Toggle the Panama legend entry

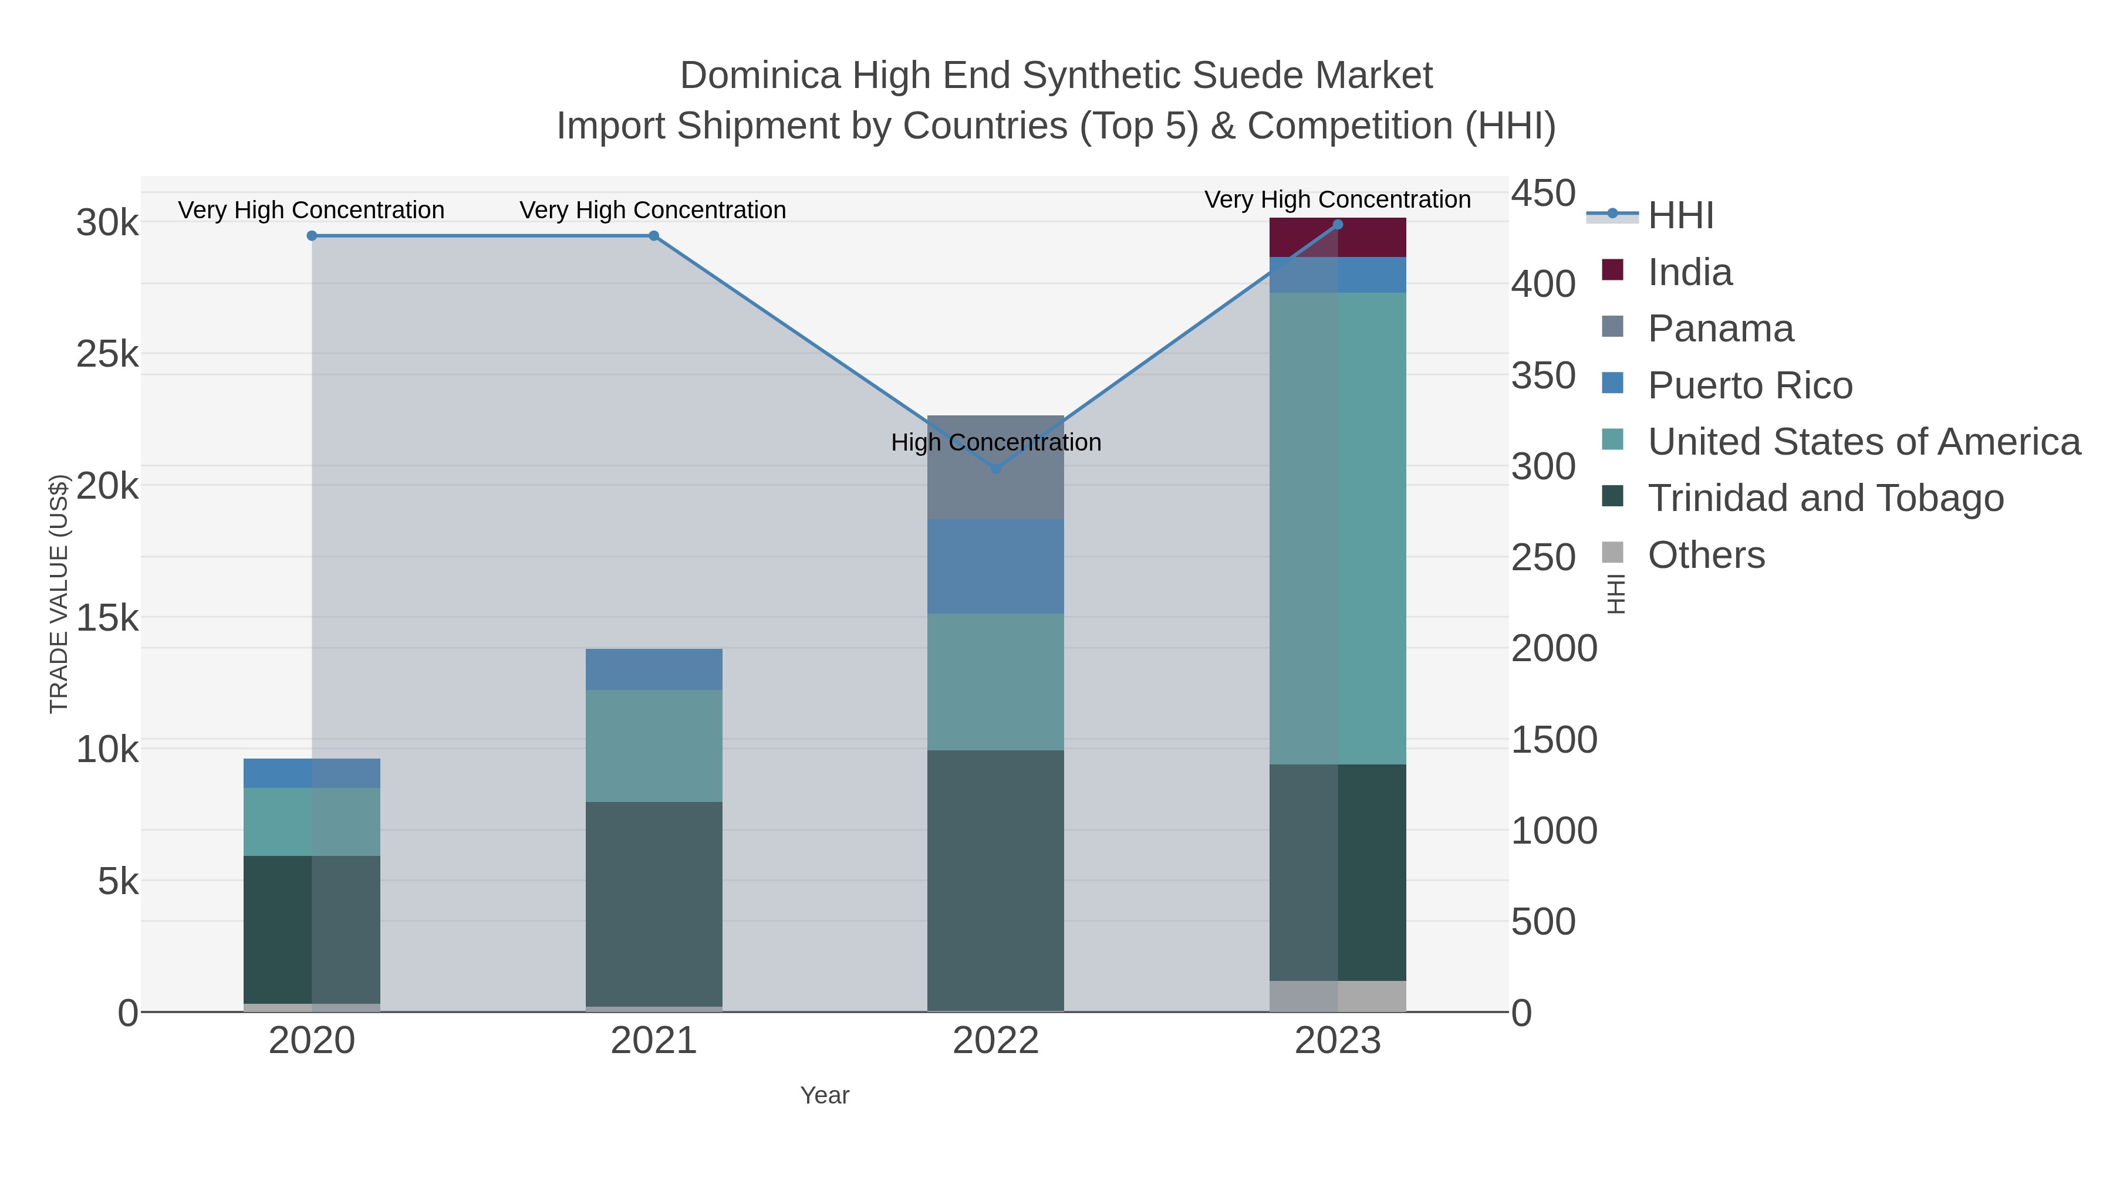pos(1697,329)
